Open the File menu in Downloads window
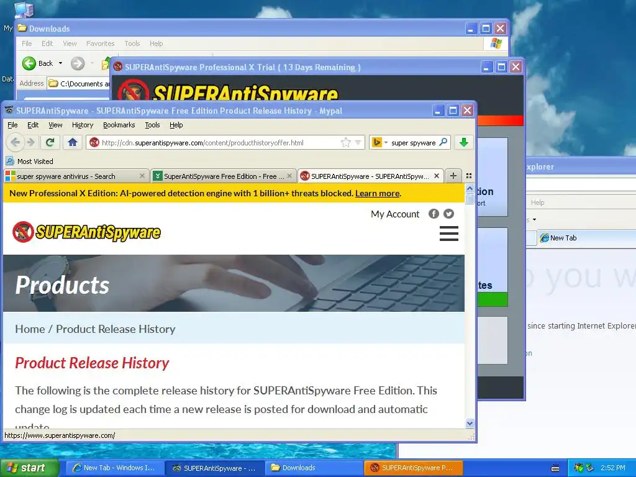Viewport: 636px width, 477px height. (x=27, y=43)
